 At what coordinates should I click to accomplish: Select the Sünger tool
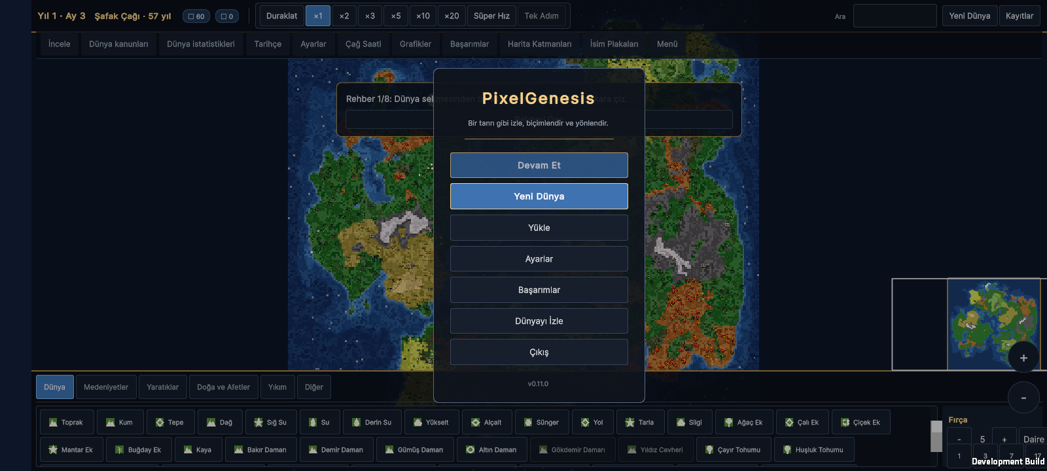(542, 423)
